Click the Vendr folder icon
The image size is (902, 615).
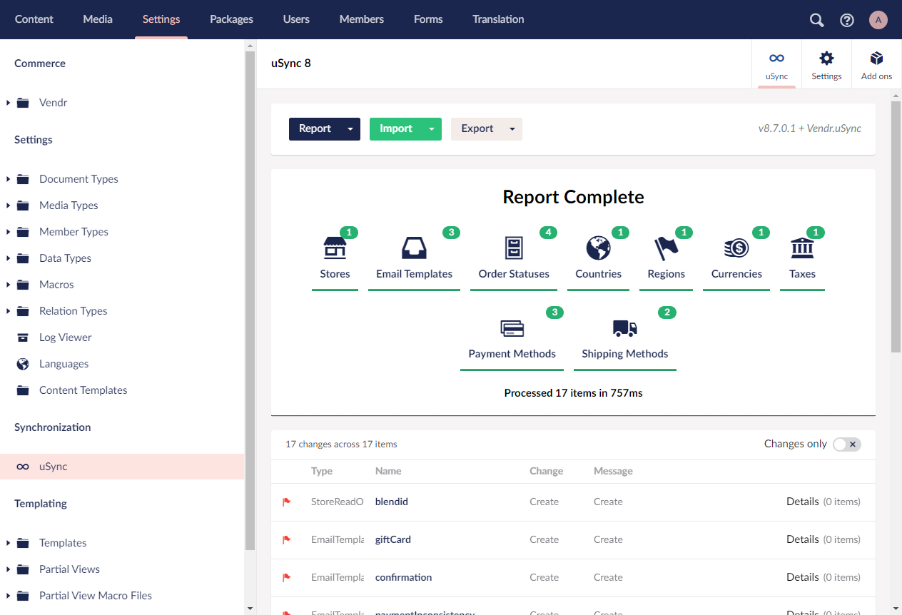click(x=24, y=103)
